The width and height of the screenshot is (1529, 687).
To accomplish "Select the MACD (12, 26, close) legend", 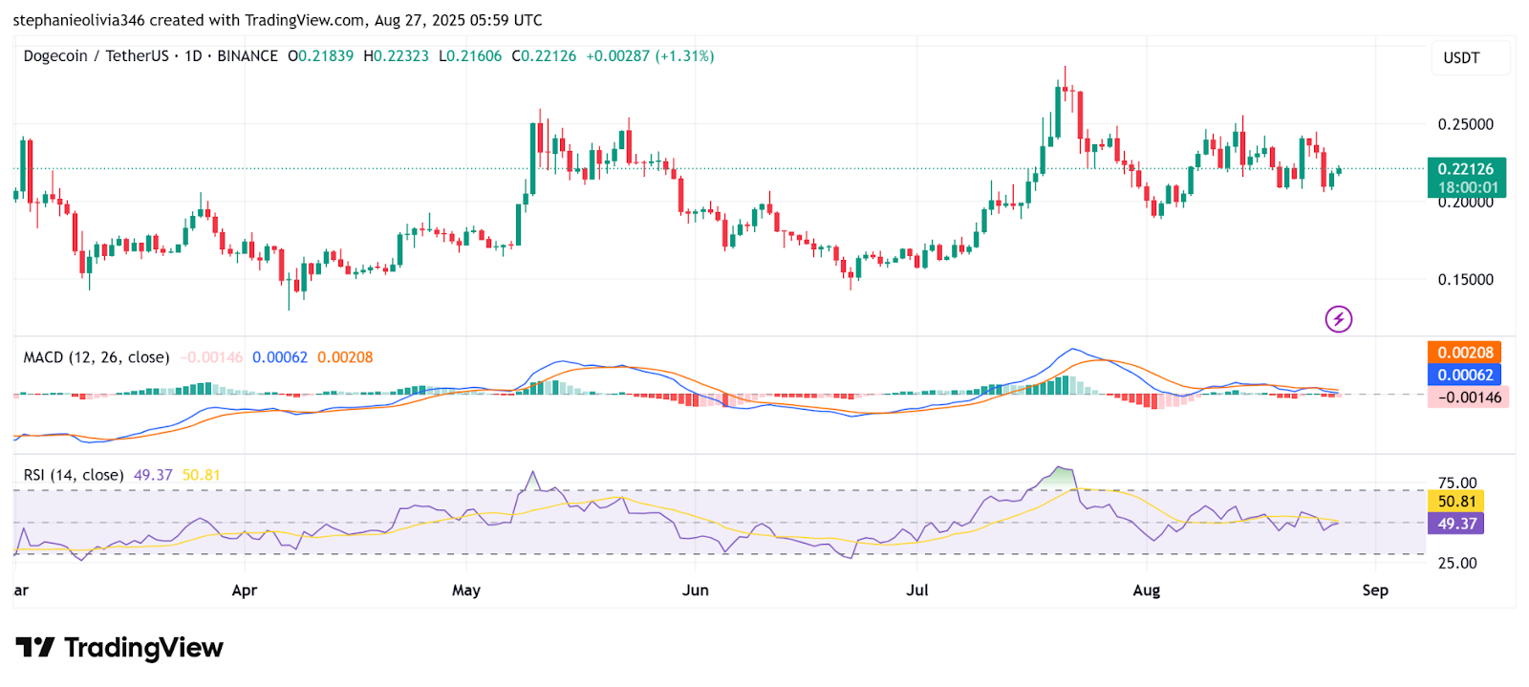I will point(97,357).
